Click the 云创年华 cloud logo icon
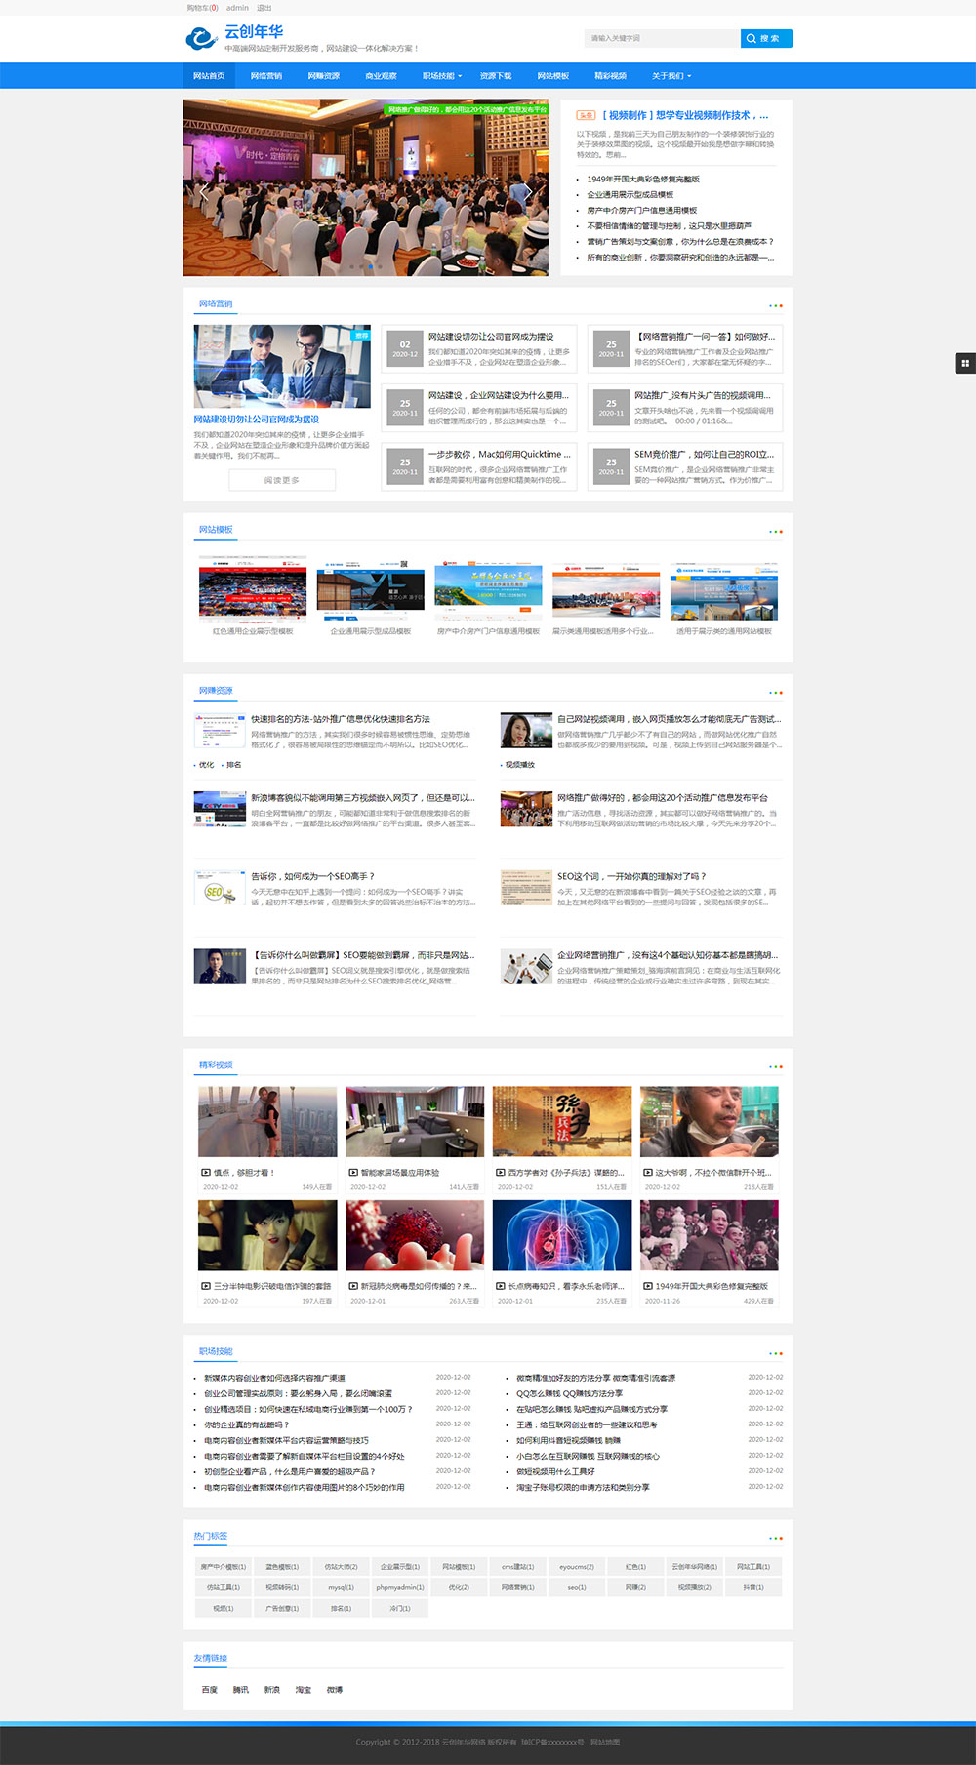This screenshot has width=976, height=1765. [x=201, y=38]
